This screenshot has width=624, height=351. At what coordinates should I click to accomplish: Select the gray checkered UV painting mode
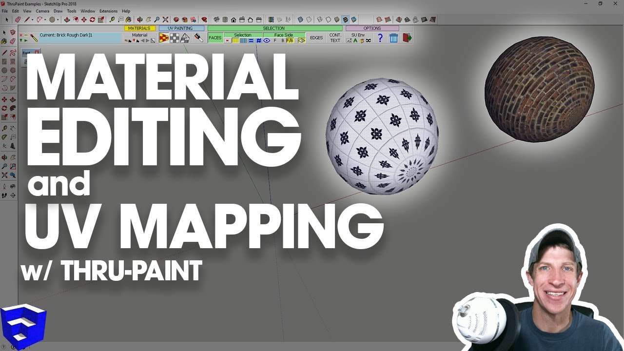(175, 38)
